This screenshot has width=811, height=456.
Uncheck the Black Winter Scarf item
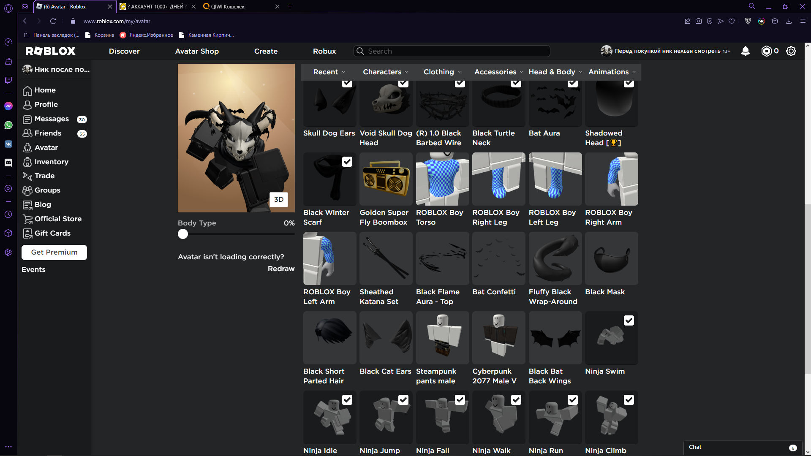[347, 162]
